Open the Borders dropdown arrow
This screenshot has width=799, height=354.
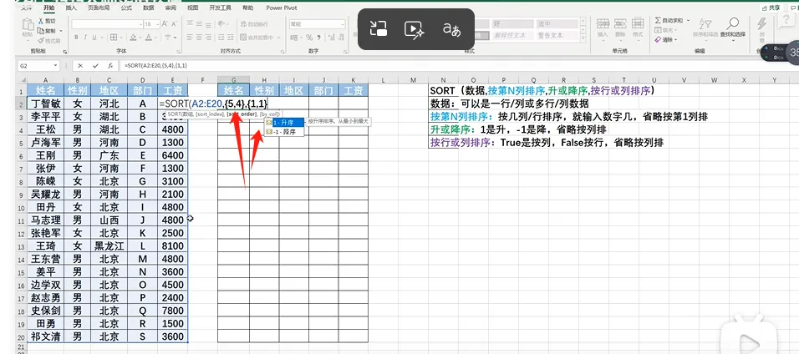(x=121, y=38)
